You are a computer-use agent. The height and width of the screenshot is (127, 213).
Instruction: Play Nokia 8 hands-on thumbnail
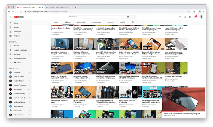130,44
